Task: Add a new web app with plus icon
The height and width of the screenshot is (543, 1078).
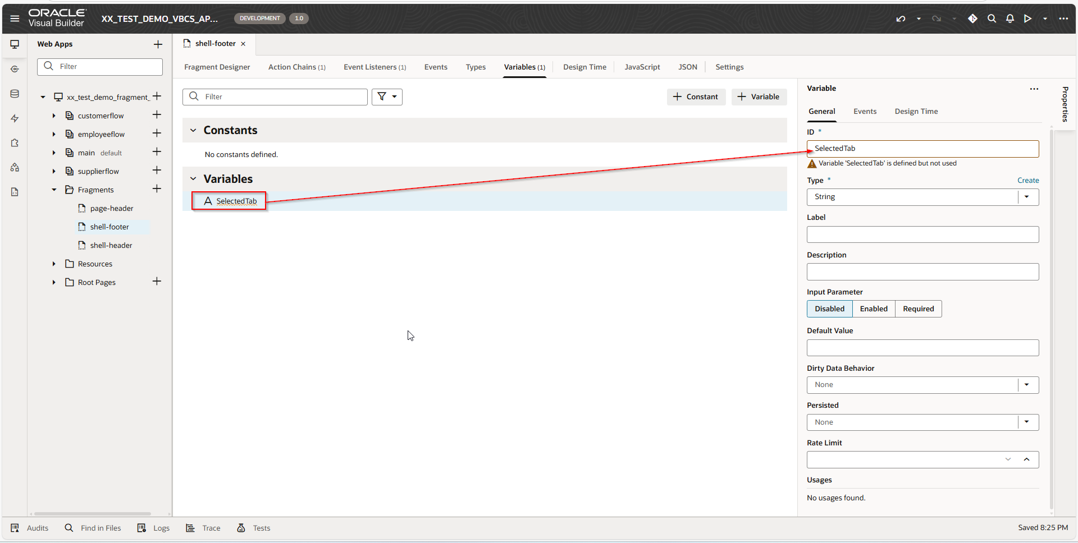Action: point(158,44)
